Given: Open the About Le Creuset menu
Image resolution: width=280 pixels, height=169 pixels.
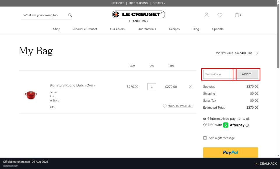Looking at the screenshot, I should pos(85,29).
